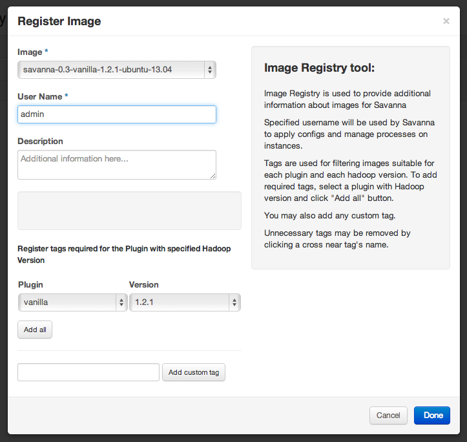
Task: Click into the Description text area
Action: pos(117,165)
